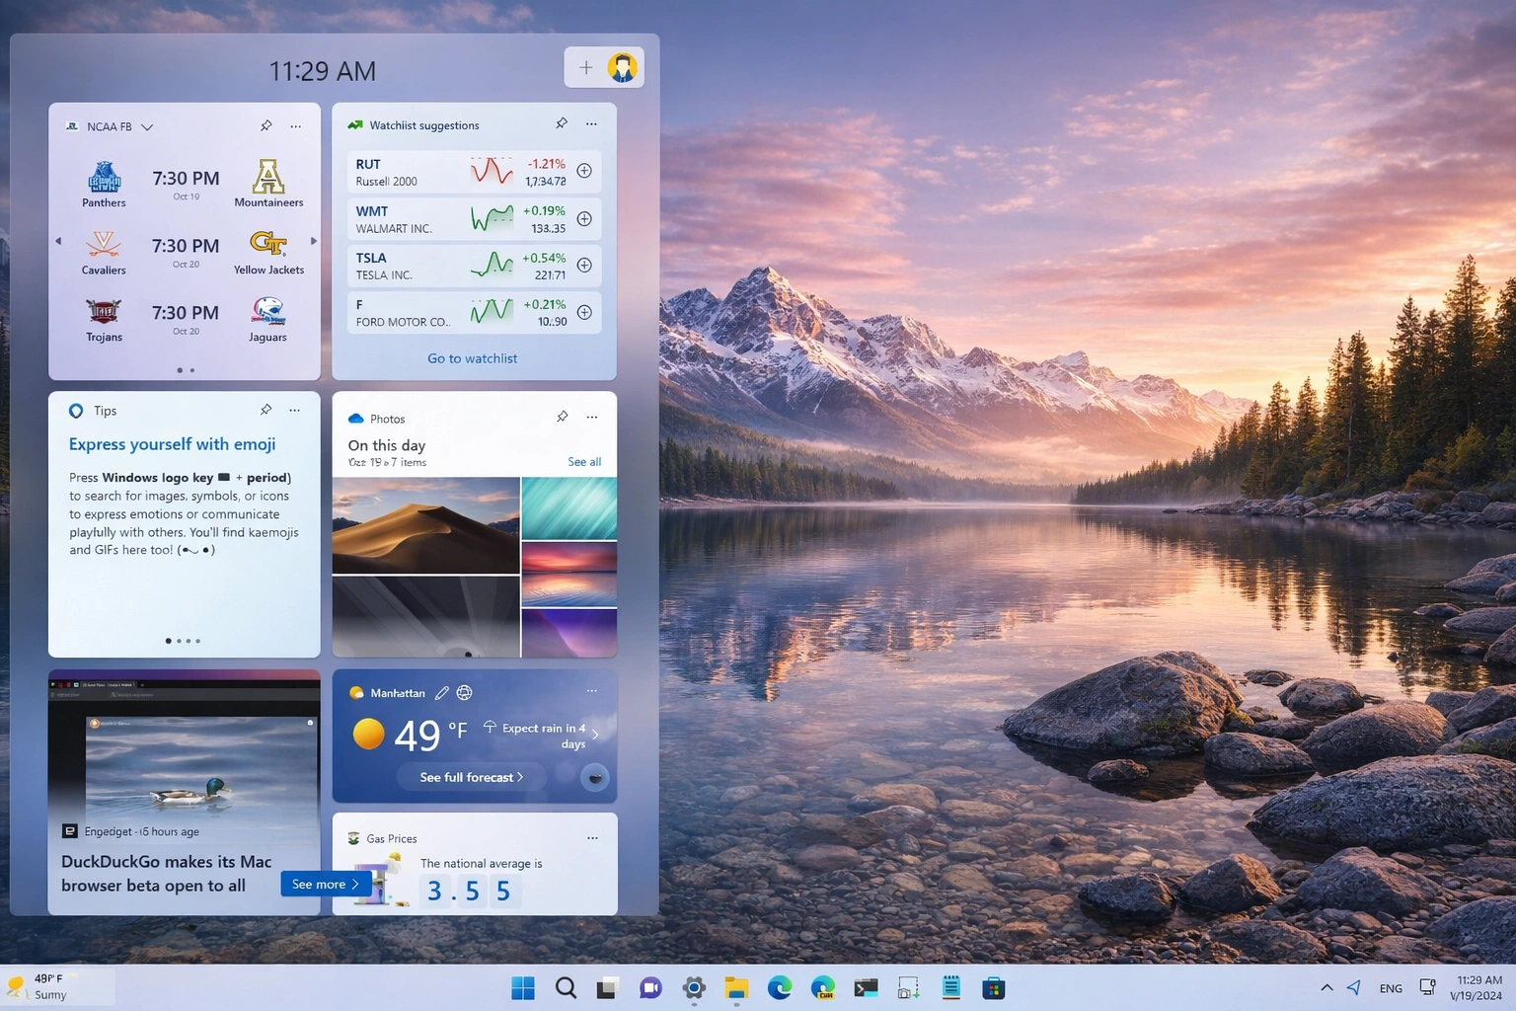Image resolution: width=1516 pixels, height=1011 pixels.
Task: Open Search from the taskbar
Action: 566,987
